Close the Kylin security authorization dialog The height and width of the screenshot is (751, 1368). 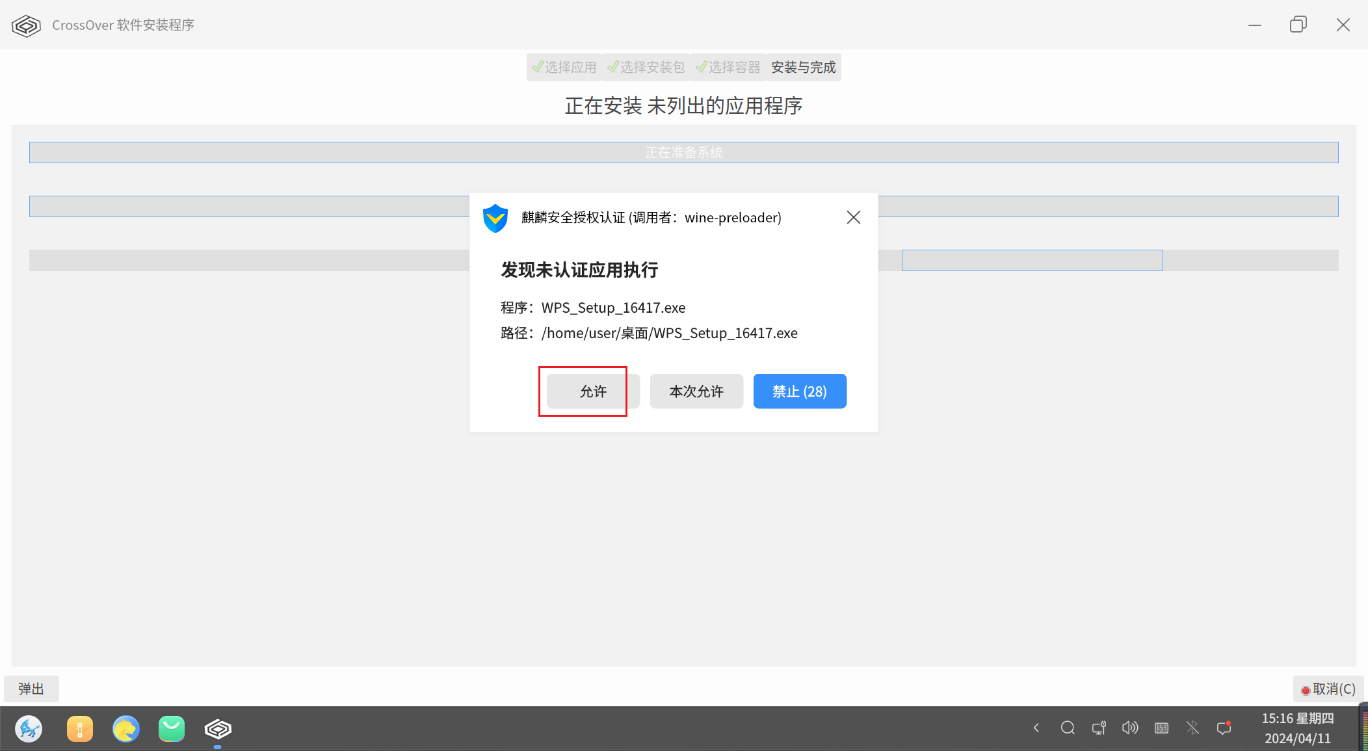point(853,217)
